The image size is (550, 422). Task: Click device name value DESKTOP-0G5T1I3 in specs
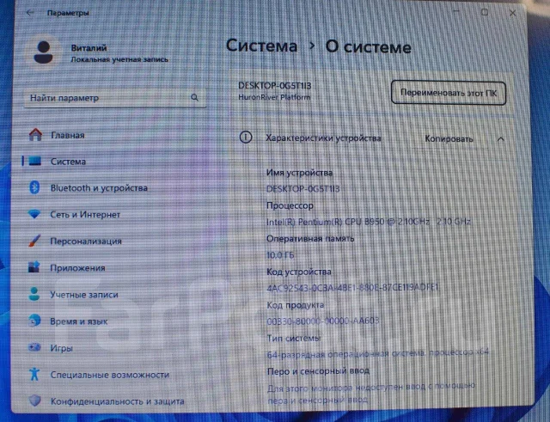[303, 189]
